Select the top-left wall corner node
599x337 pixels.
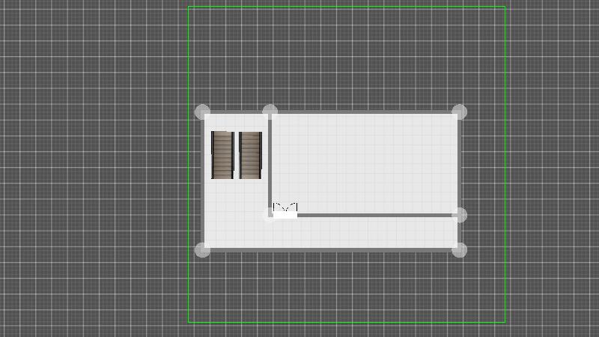tap(202, 112)
